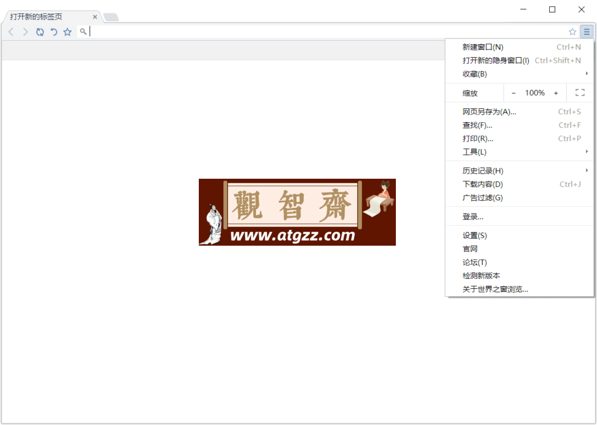Decrease zoom with the minus button
Image resolution: width=597 pixels, height=425 pixels.
click(x=514, y=93)
